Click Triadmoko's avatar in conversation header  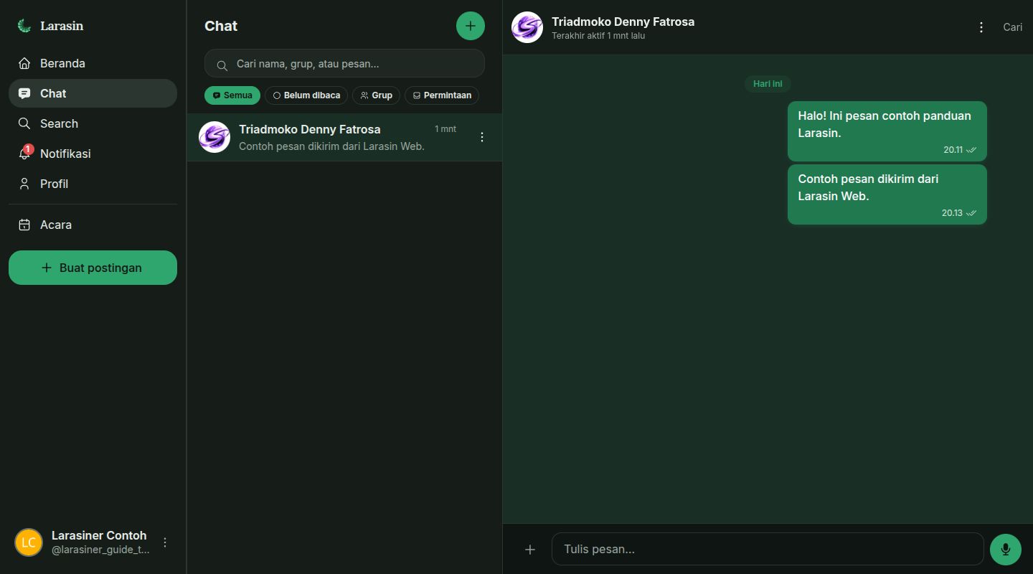[x=527, y=27]
